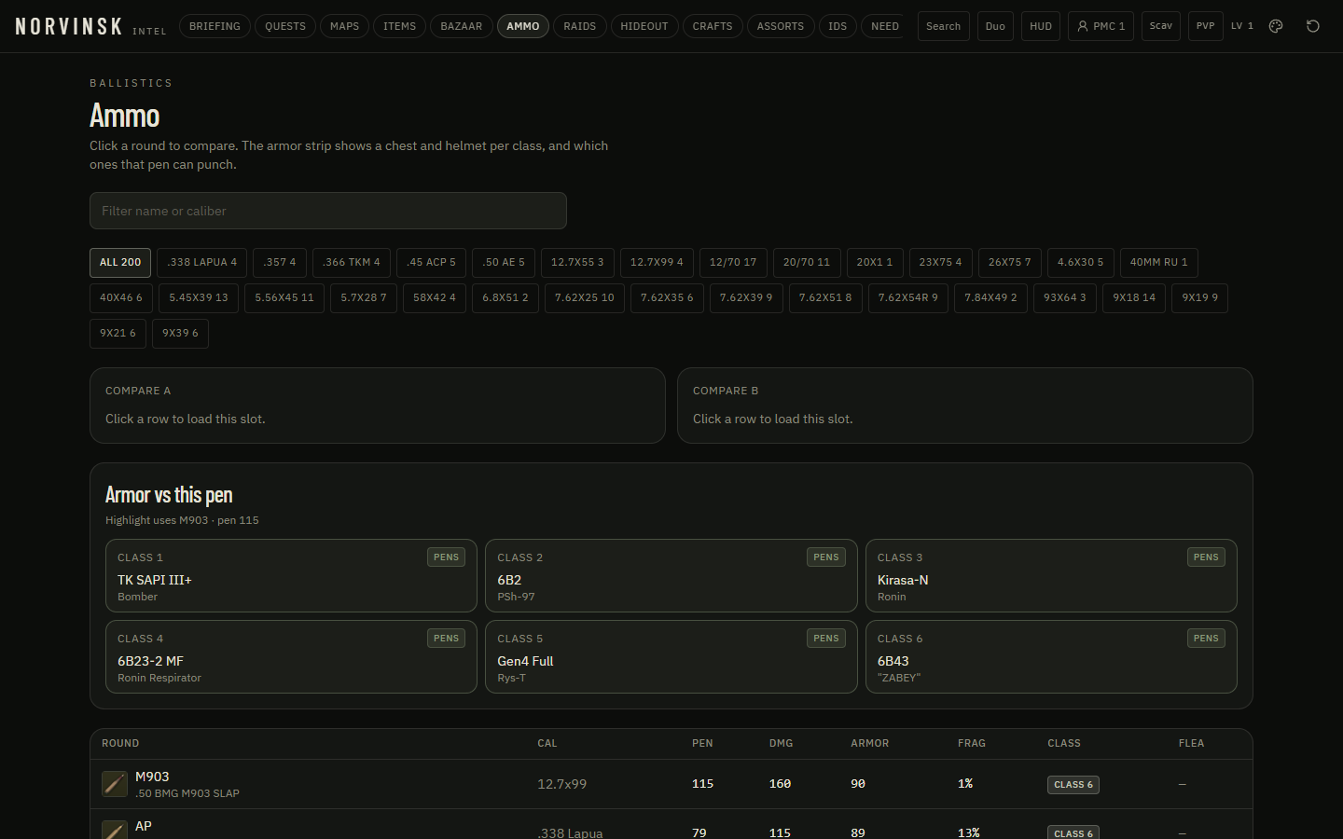Click the filter name or caliber field
Image resolution: width=1343 pixels, height=839 pixels.
pos(328,211)
